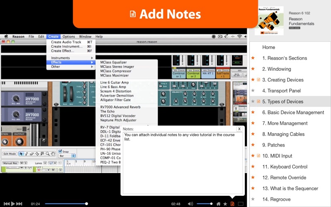Click bar 9 on the sequencer ruler
Viewport: 331px width, 207px height.
(x=84, y=161)
